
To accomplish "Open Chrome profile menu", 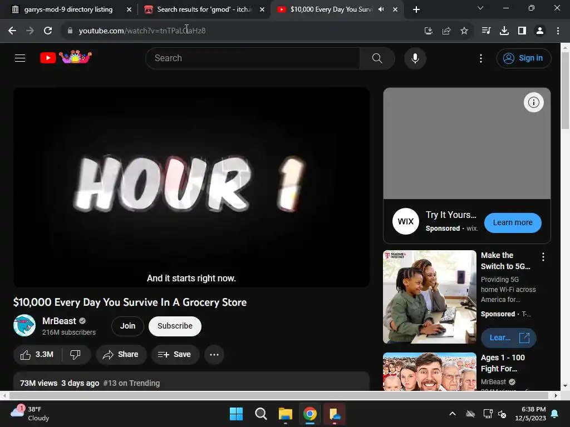I will 540,31.
